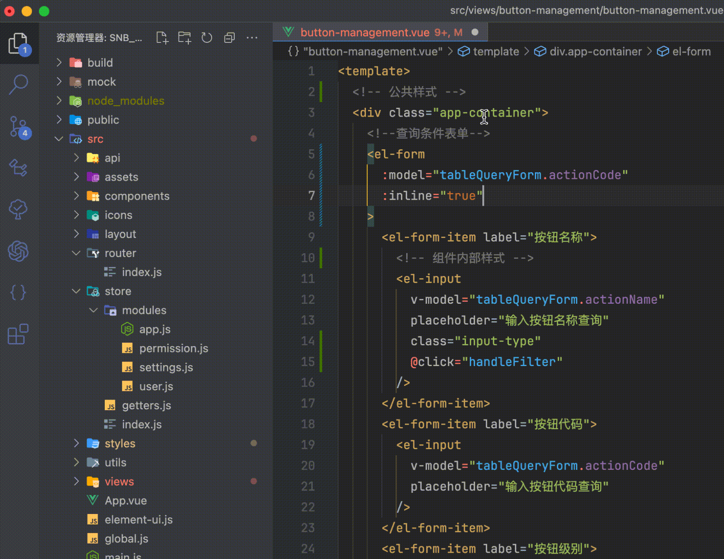This screenshot has height=559, width=724.
Task: Open global.js file
Action: (x=126, y=539)
